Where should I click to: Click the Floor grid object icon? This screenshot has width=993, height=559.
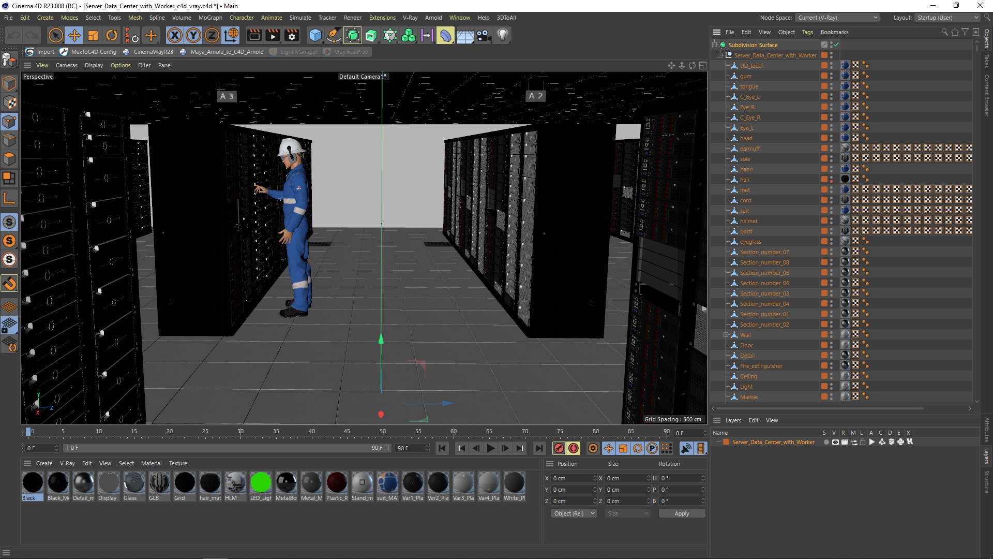[x=465, y=35]
